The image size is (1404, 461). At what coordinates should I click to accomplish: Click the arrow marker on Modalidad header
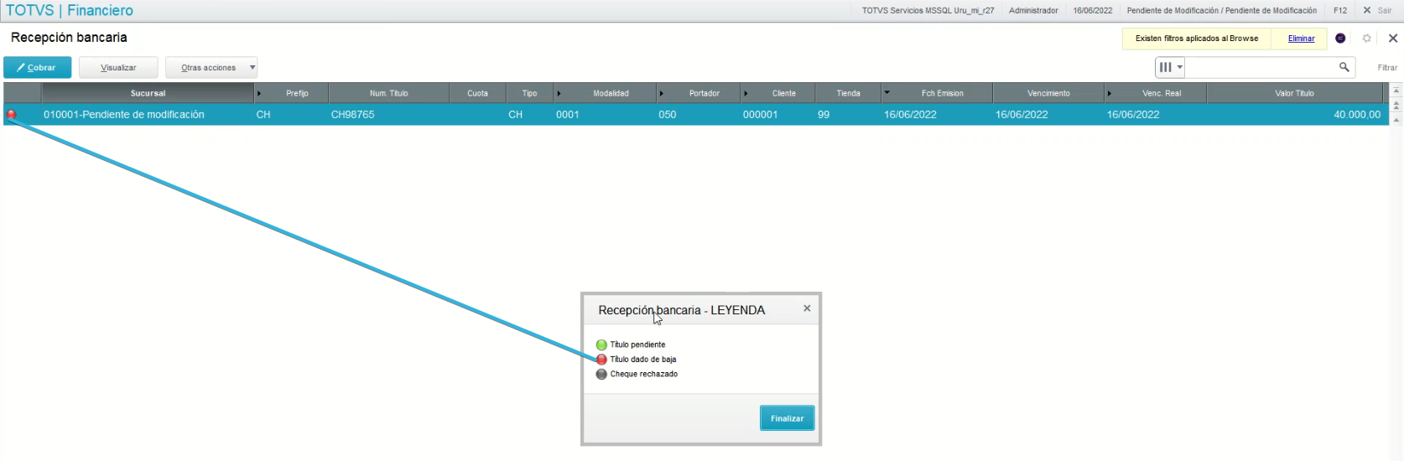click(x=559, y=93)
